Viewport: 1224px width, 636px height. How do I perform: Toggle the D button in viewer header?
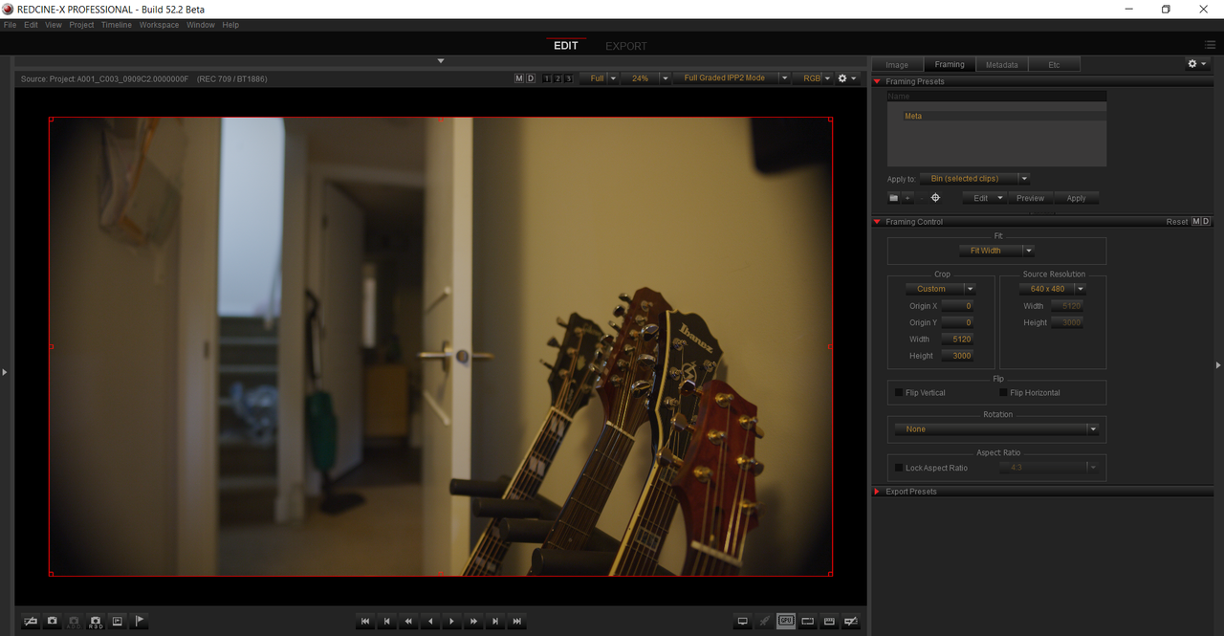pyautogui.click(x=531, y=78)
